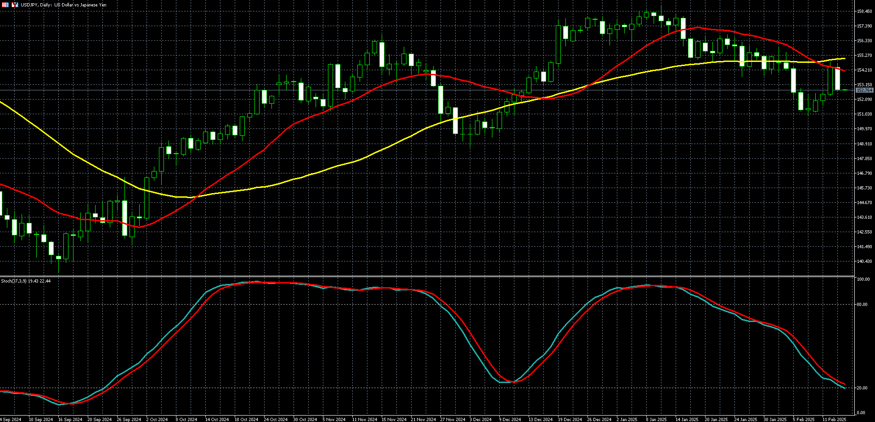Select the 30 Oct 2024 date label

coord(305,420)
